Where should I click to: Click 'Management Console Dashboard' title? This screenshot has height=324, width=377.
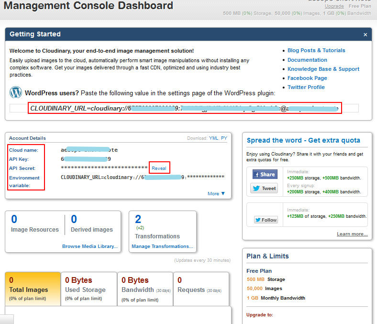pyautogui.click(x=89, y=5)
